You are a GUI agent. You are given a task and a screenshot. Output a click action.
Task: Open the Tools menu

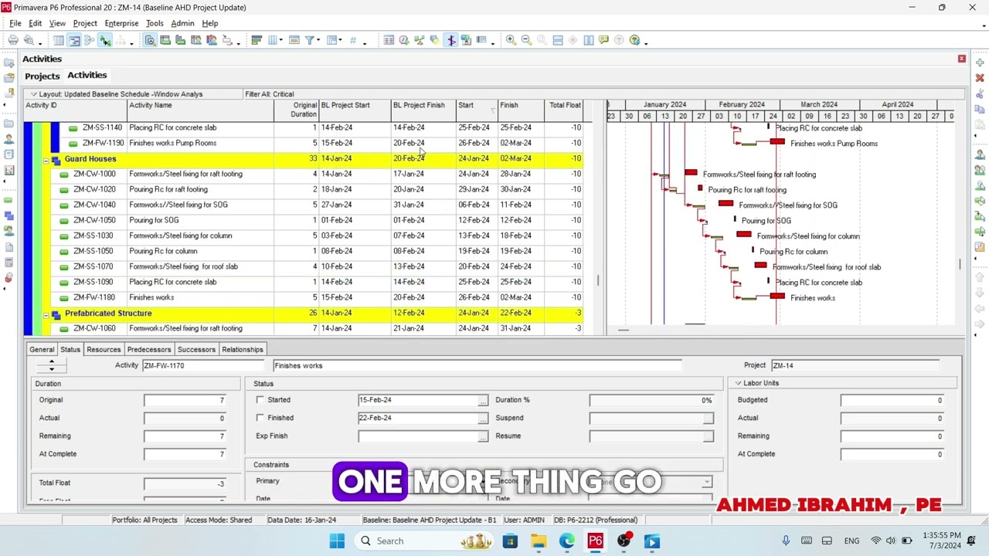[x=155, y=23]
